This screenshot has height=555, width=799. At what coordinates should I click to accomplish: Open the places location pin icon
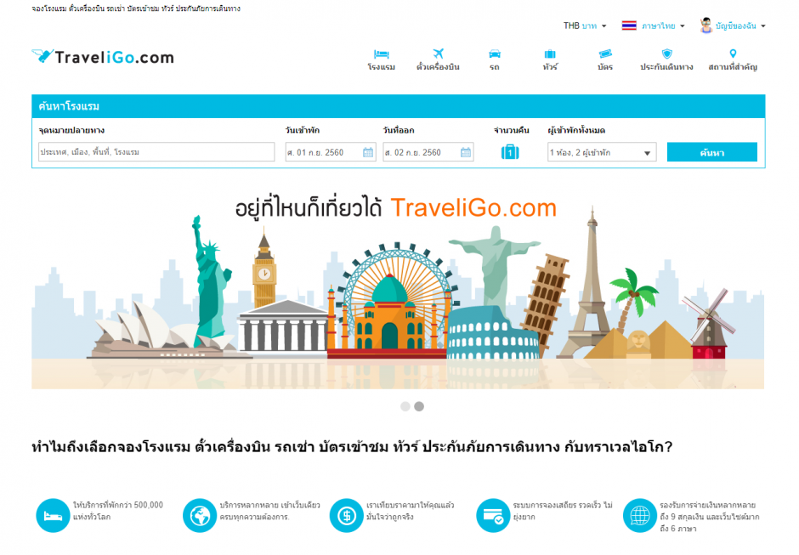[x=733, y=53]
